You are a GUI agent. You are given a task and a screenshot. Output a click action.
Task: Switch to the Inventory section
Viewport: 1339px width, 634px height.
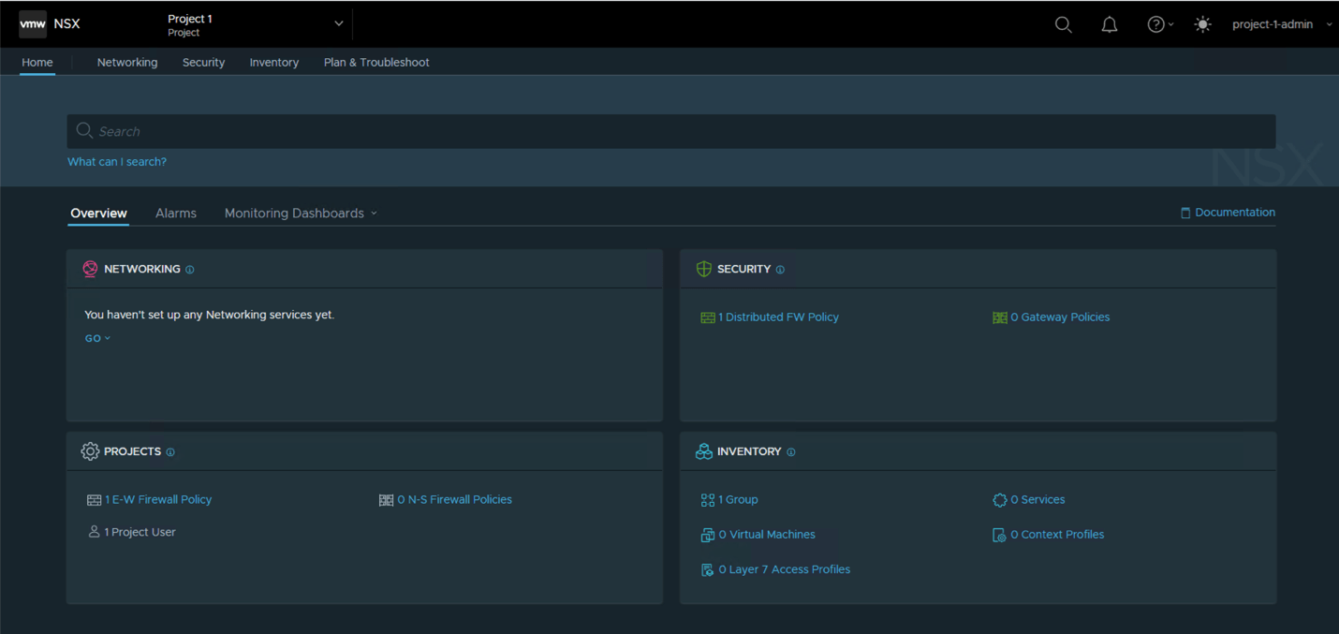[x=273, y=62]
